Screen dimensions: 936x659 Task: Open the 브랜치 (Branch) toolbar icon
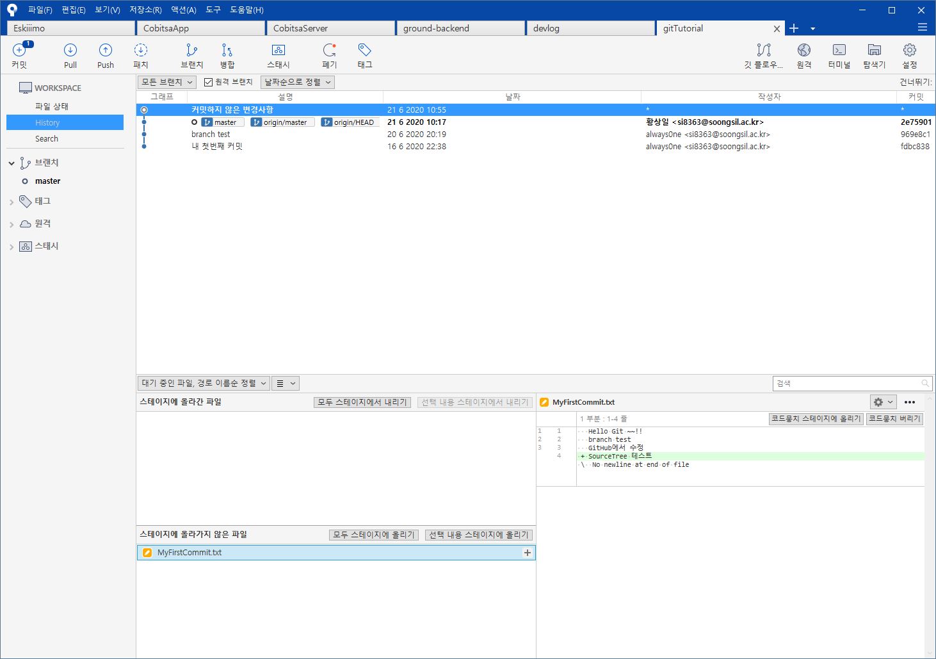[x=192, y=55]
